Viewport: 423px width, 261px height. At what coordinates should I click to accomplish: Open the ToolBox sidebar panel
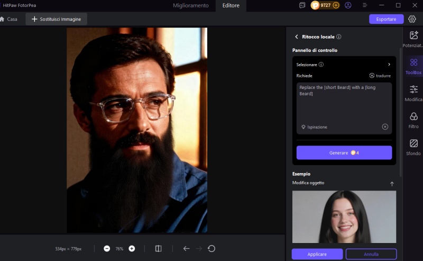click(x=413, y=66)
